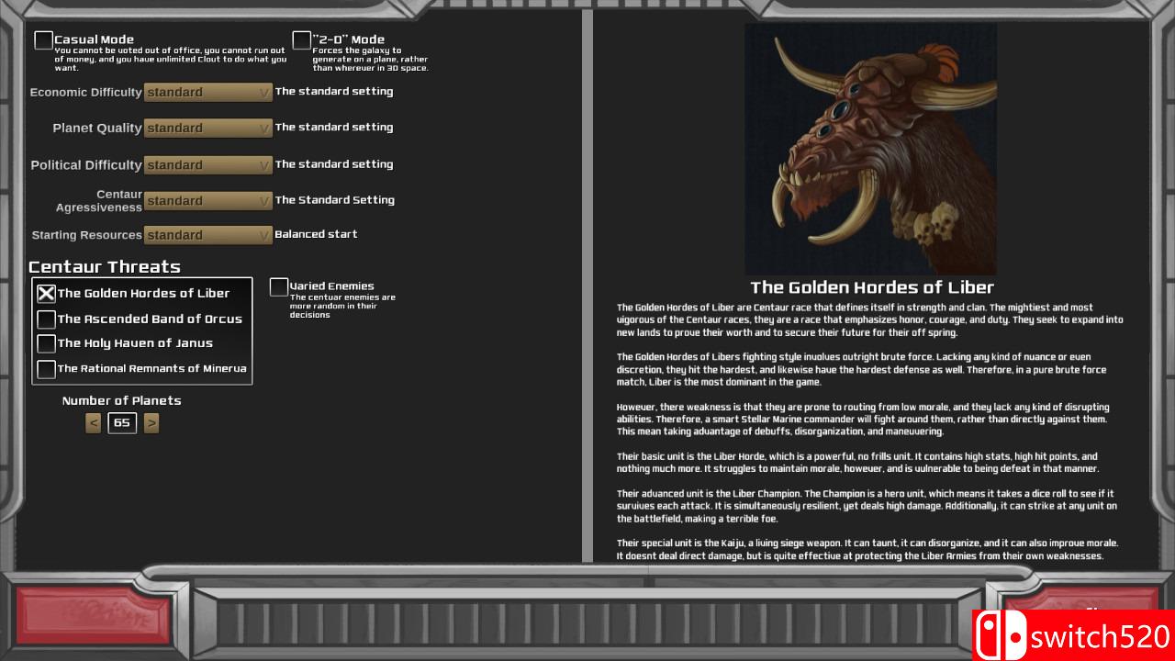The width and height of the screenshot is (1175, 661).
Task: Toggle the "2-D" Mode checkbox
Action: [301, 40]
